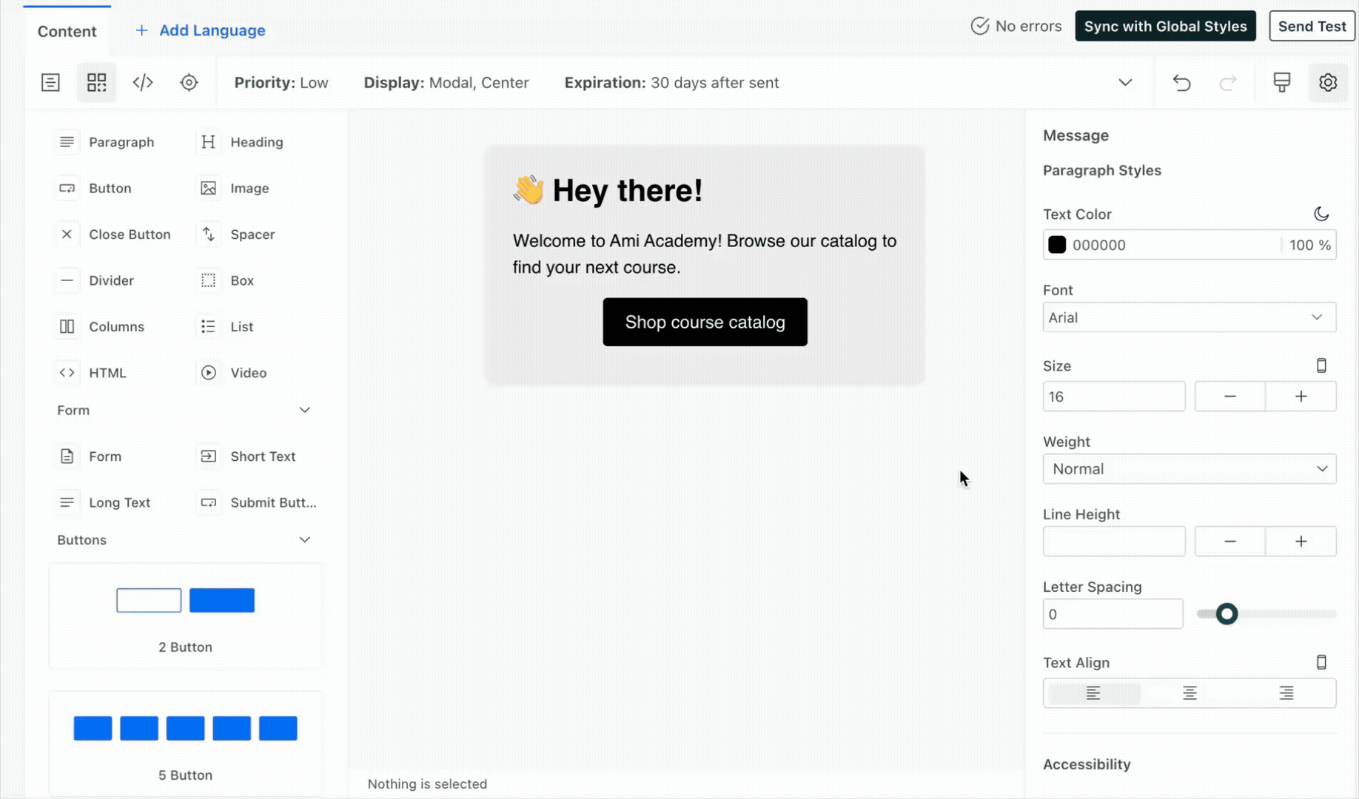Open Add Language
Image resolution: width=1359 pixels, height=799 pixels.
coord(199,30)
